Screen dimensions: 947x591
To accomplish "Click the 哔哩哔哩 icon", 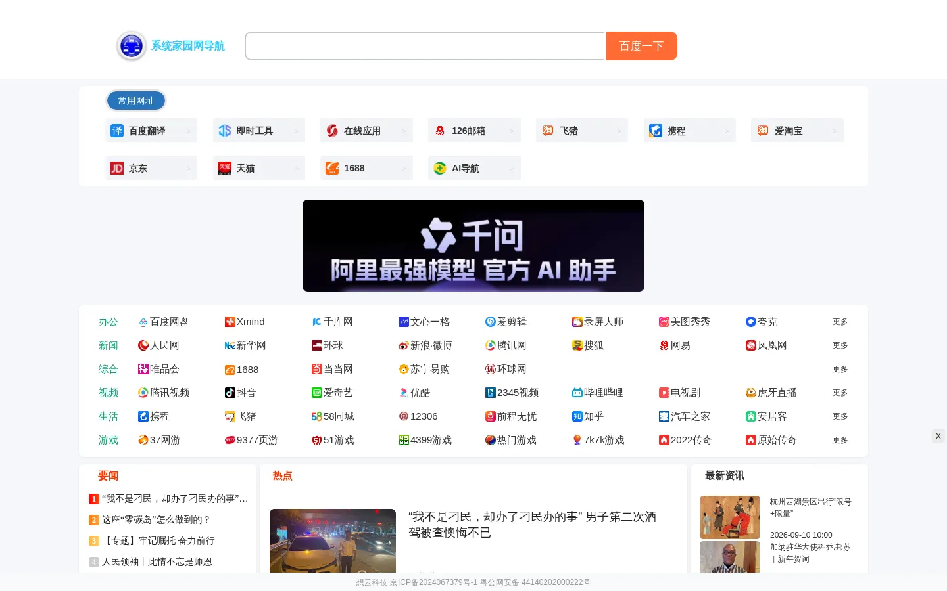I will tap(577, 393).
